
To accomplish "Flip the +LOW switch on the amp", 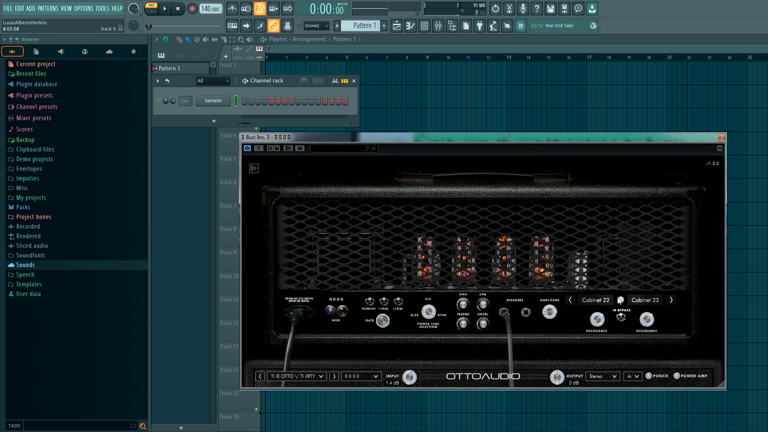I will point(398,302).
